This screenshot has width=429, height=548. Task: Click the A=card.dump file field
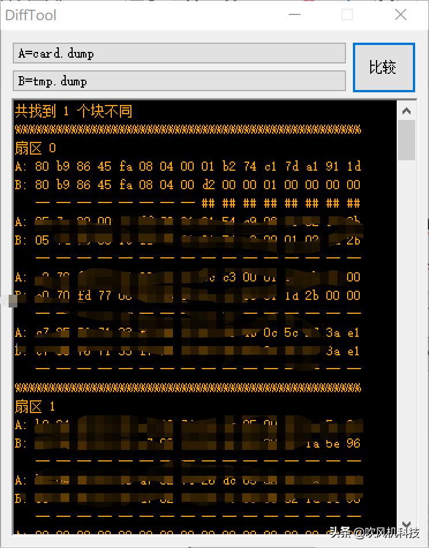point(179,54)
